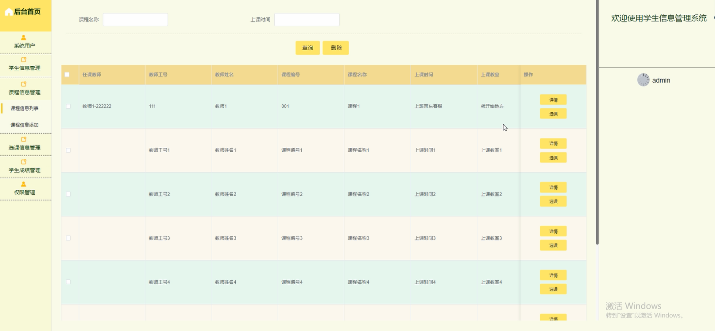Click the home icon beside 后台首页

point(9,12)
